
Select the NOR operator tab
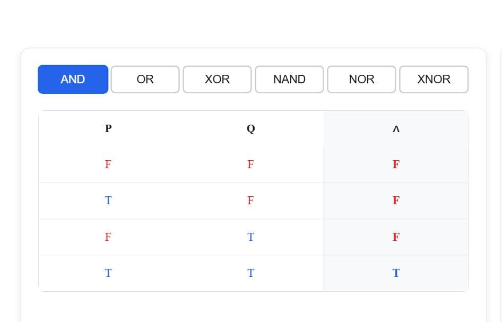[361, 79]
